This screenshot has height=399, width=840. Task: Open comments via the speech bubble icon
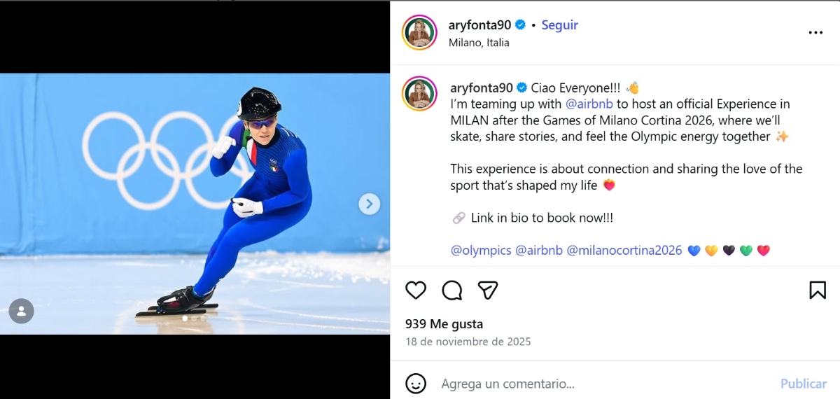coord(452,290)
